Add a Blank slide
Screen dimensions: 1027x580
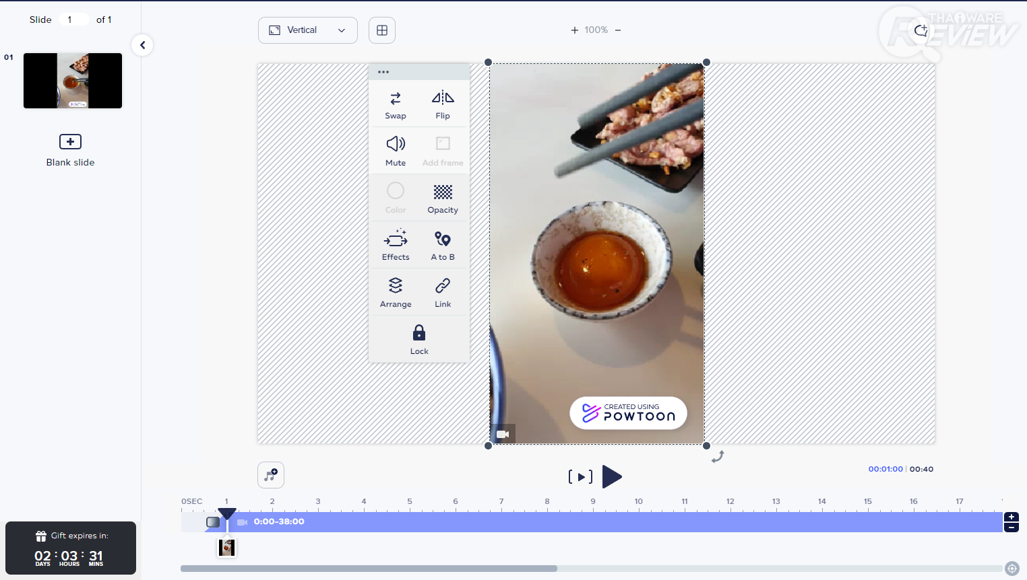[x=70, y=150]
